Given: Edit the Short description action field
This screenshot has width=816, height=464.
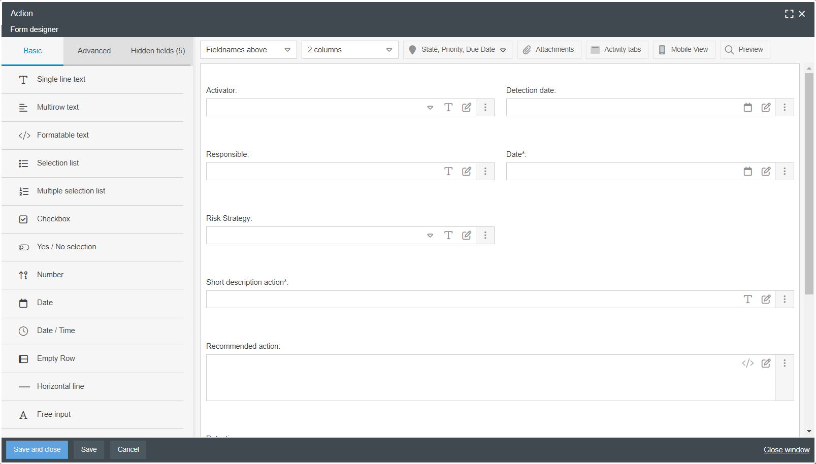Looking at the screenshot, I should 766,299.
